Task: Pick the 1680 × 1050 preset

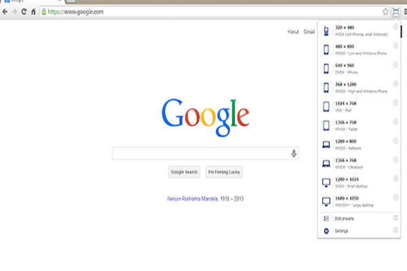Action: point(360,201)
